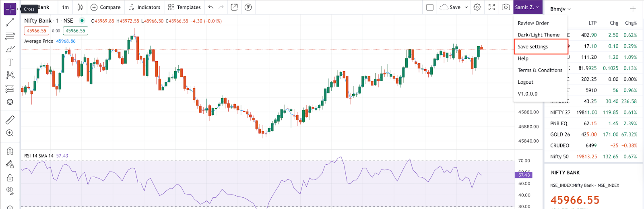Click the Nifty Bank chart symbol title

[38, 21]
